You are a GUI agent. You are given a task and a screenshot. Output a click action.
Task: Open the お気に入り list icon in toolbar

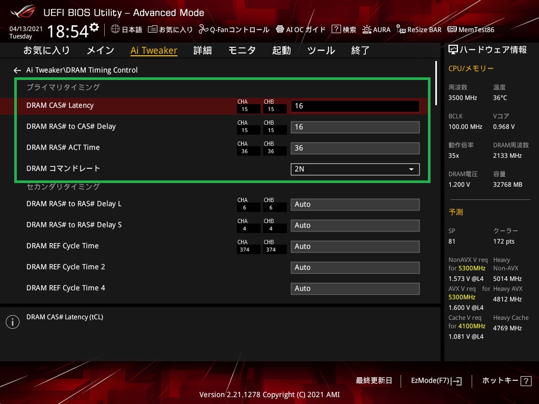tap(152, 29)
